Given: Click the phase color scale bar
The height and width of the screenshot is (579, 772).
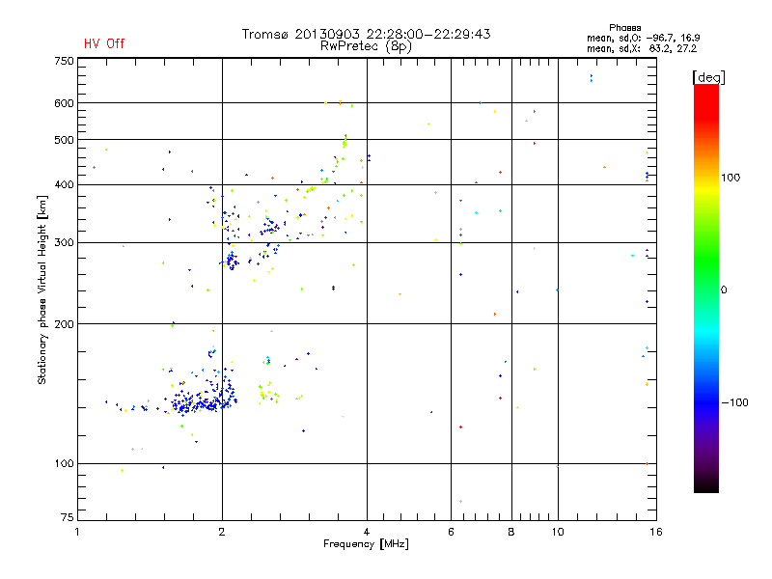Looking at the screenshot, I should coord(706,288).
